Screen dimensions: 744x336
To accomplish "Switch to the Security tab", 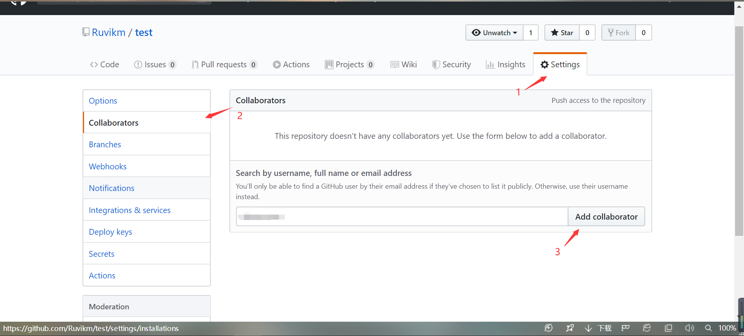I will (451, 65).
